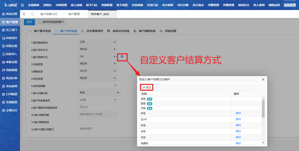
Task: Expand the 是否倒闭状态 dropdown
Action: (x=115, y=42)
